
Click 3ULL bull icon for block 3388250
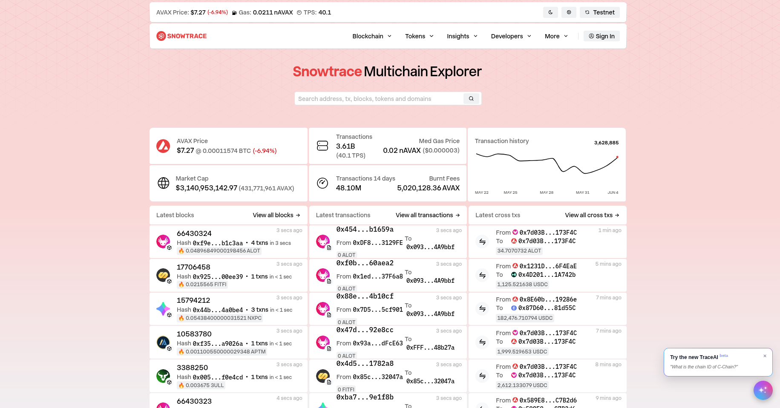pyautogui.click(x=163, y=376)
